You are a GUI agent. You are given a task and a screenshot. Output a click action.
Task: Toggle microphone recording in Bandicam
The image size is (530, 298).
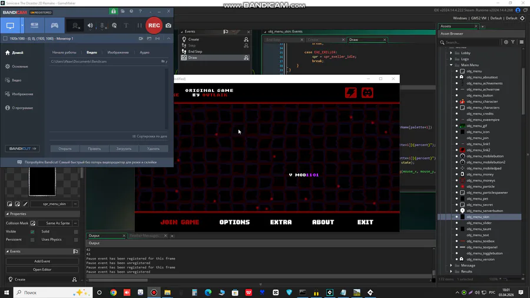tap(102, 26)
